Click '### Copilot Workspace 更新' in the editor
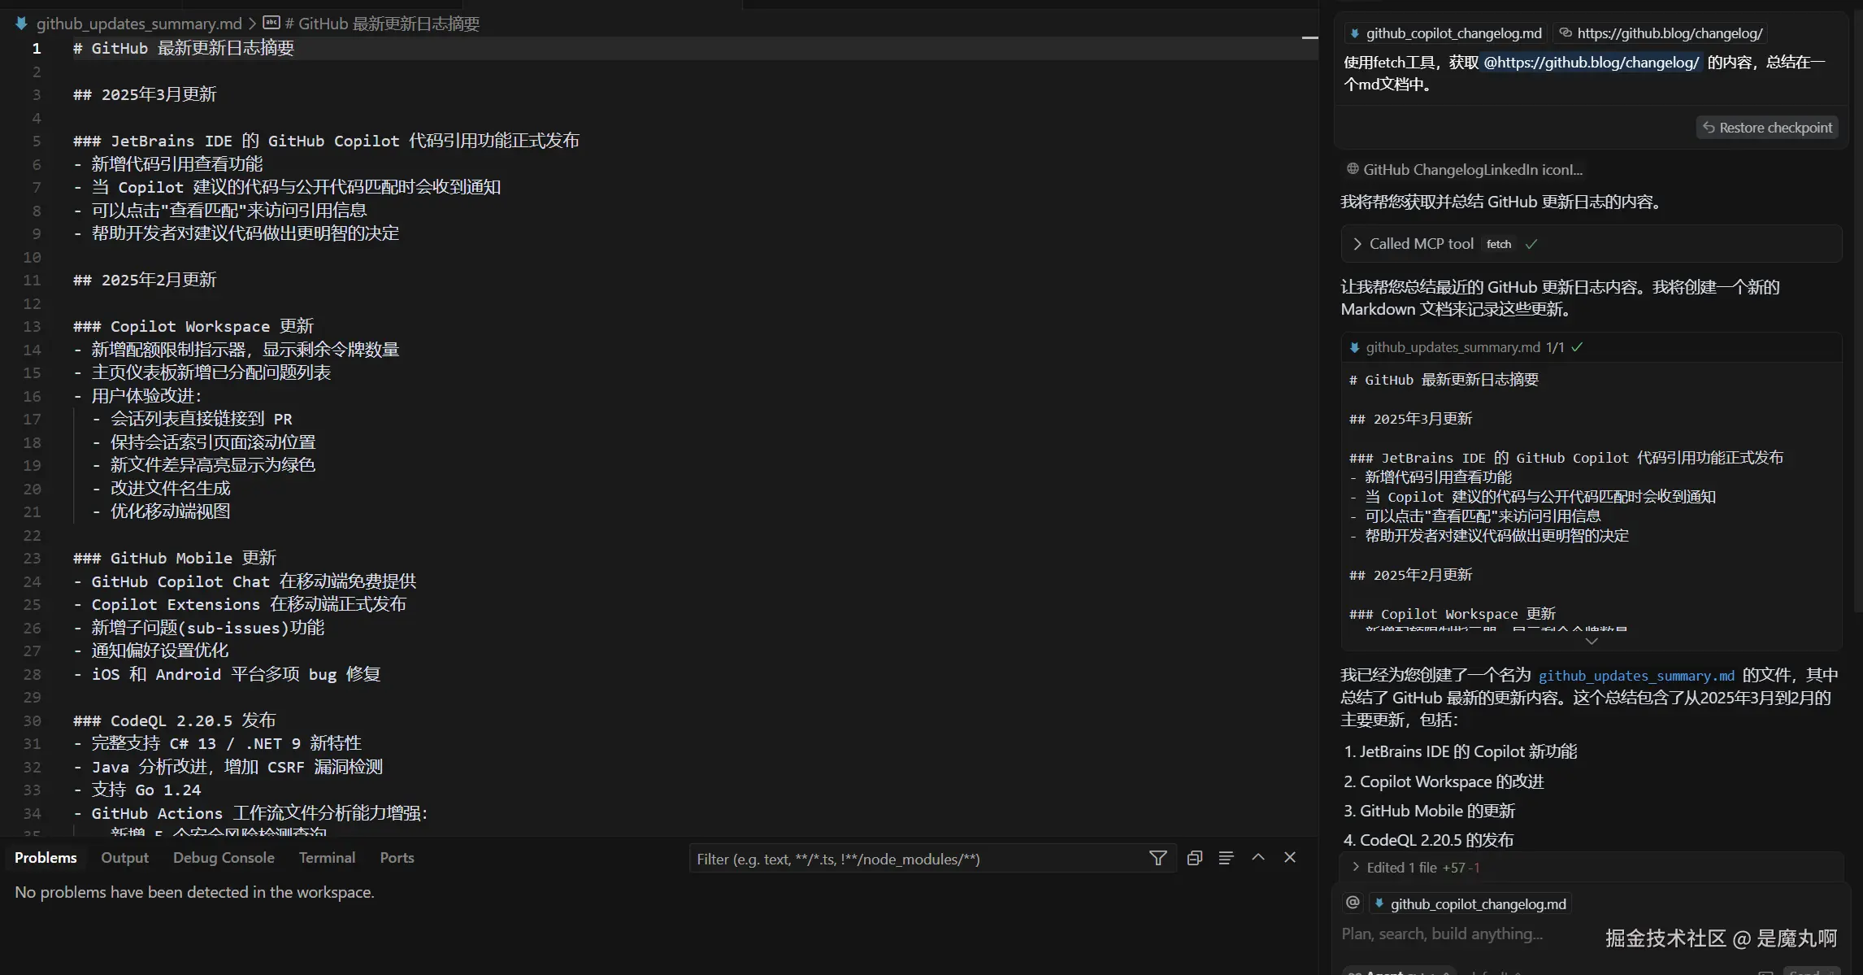 coord(193,326)
